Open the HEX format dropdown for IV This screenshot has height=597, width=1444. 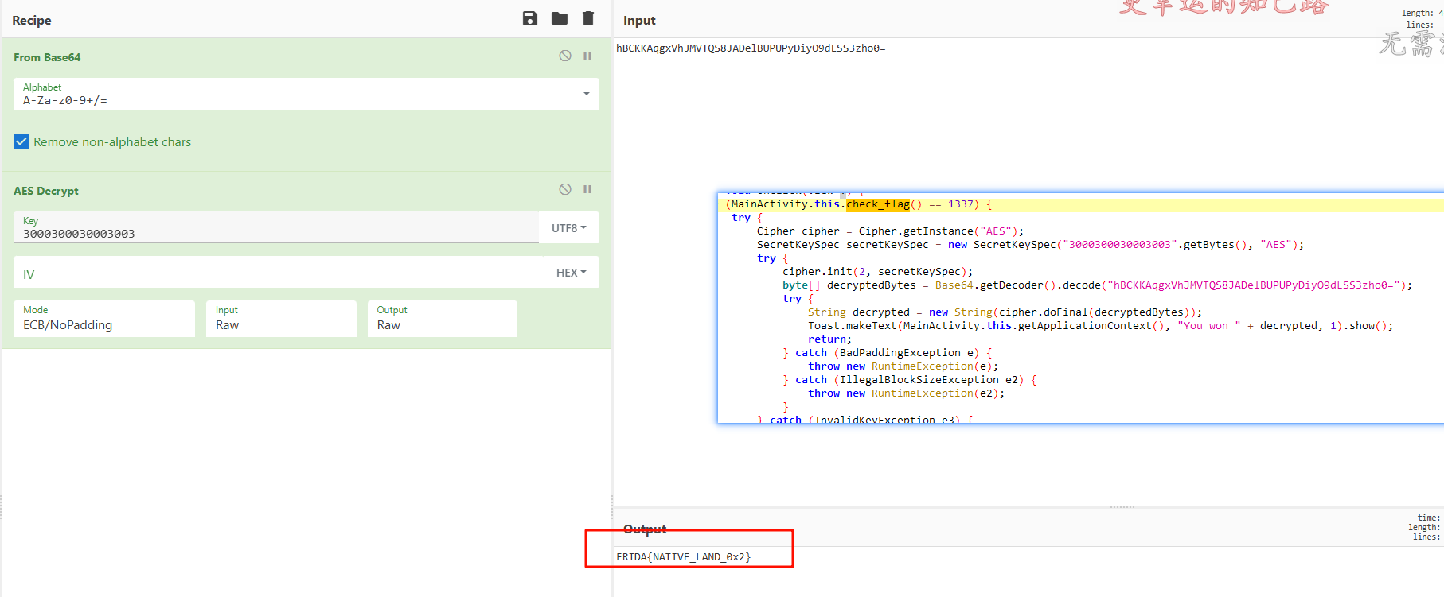[571, 273]
